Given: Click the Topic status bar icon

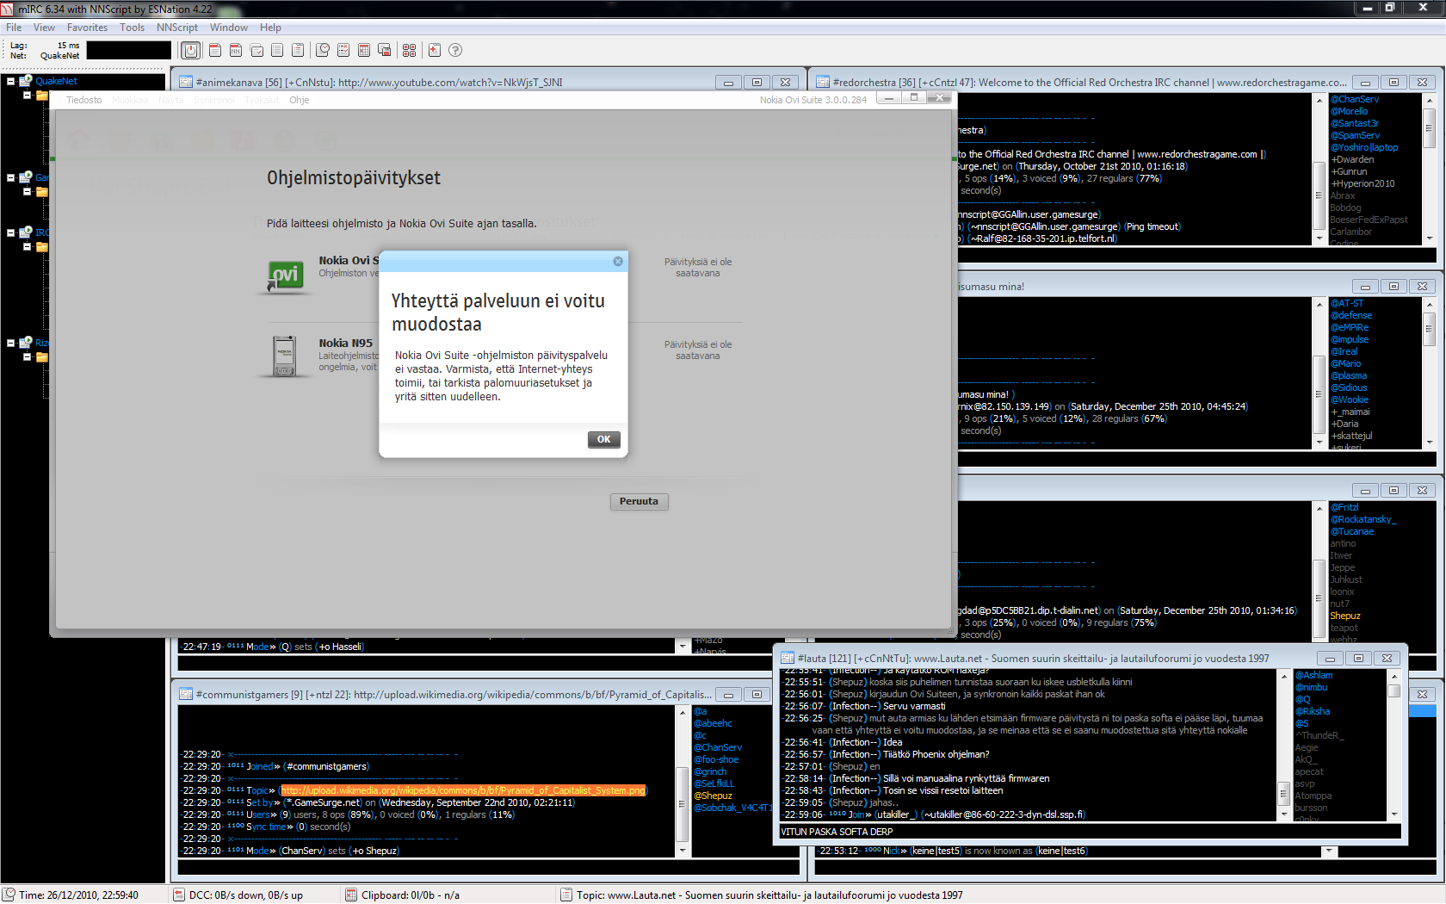Looking at the screenshot, I should pos(566,895).
